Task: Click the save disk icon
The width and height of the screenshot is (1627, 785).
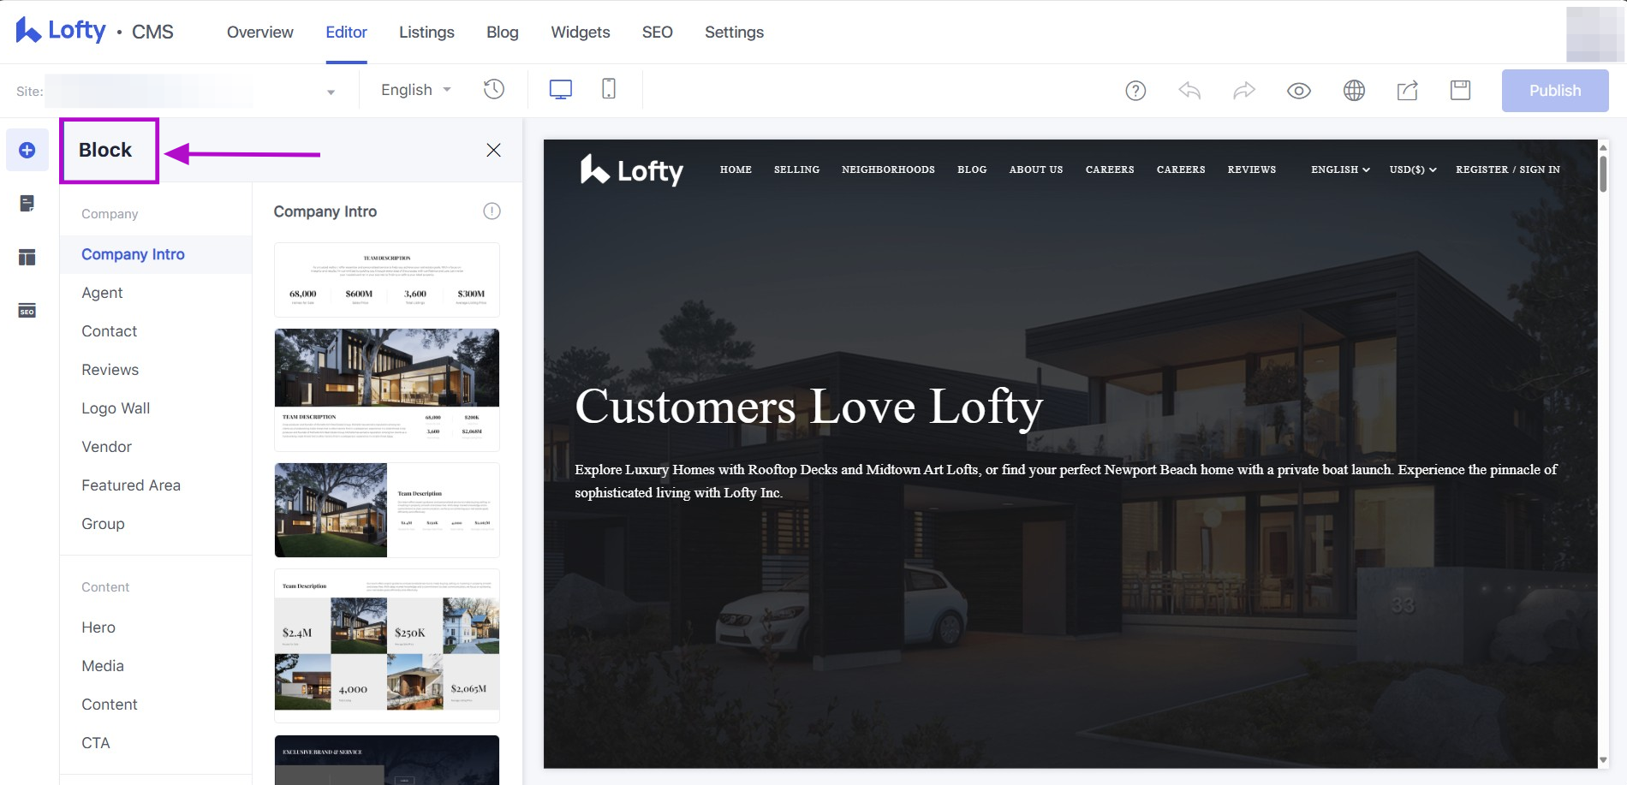Action: pyautogui.click(x=1460, y=91)
